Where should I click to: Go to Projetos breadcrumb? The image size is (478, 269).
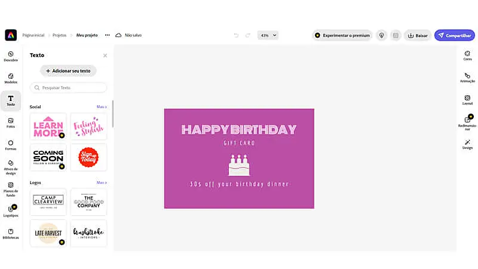[59, 35]
